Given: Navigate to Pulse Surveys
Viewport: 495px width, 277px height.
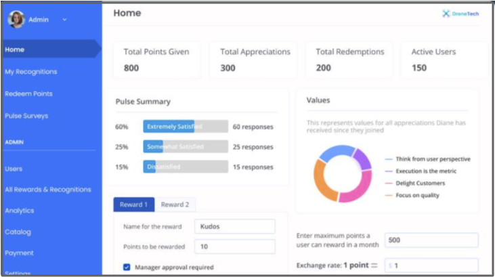Looking at the screenshot, I should [x=26, y=116].
